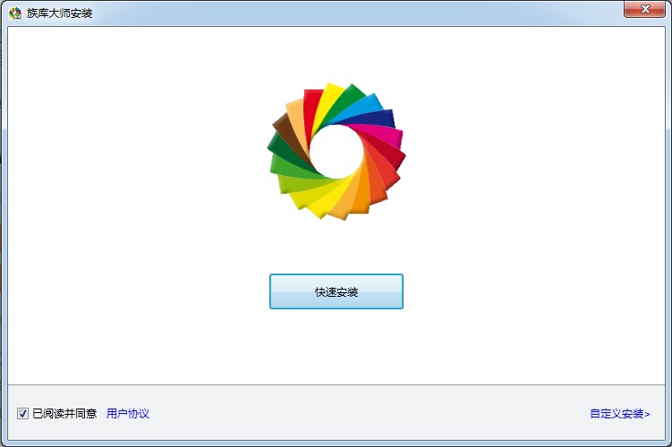Click the 已阅读并同意 label text
The image size is (672, 447).
click(x=64, y=414)
